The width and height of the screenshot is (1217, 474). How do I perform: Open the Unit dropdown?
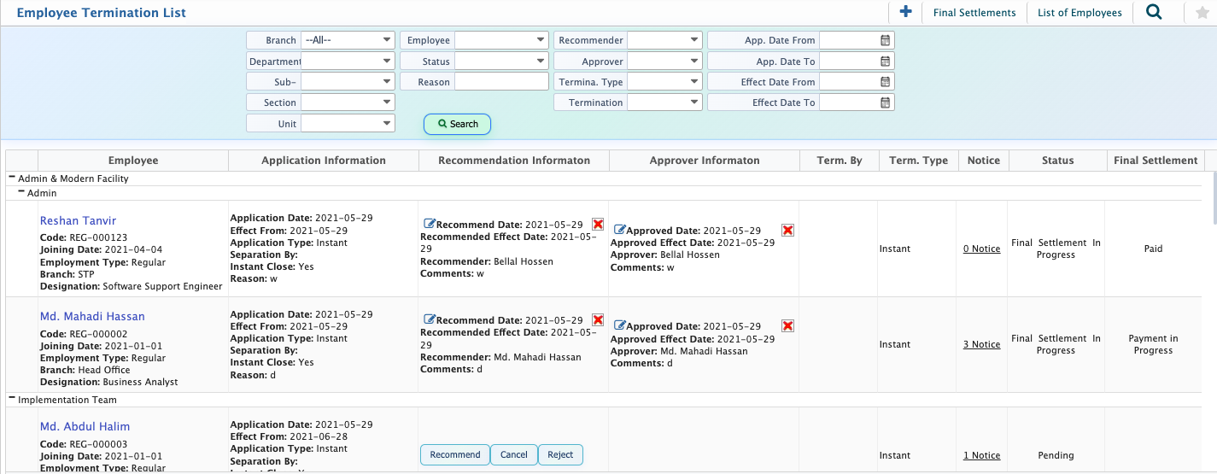[348, 124]
